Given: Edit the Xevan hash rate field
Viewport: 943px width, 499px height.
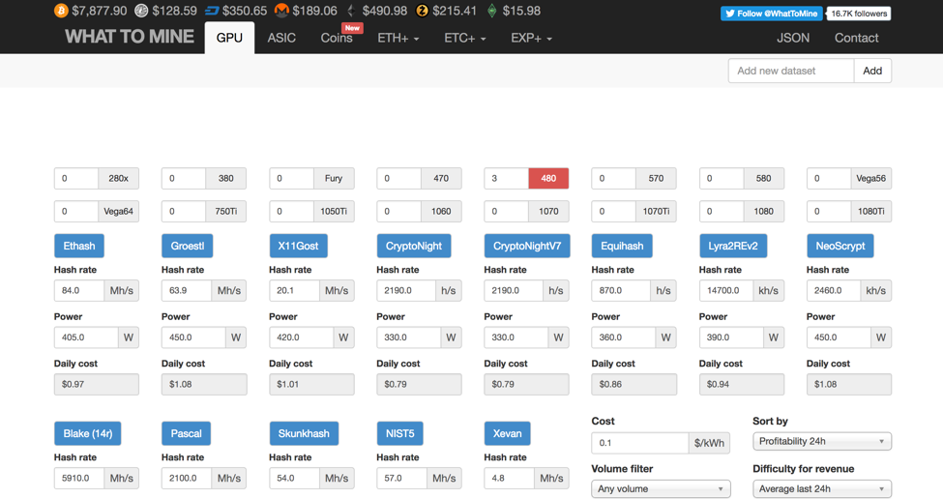Looking at the screenshot, I should pos(509,478).
